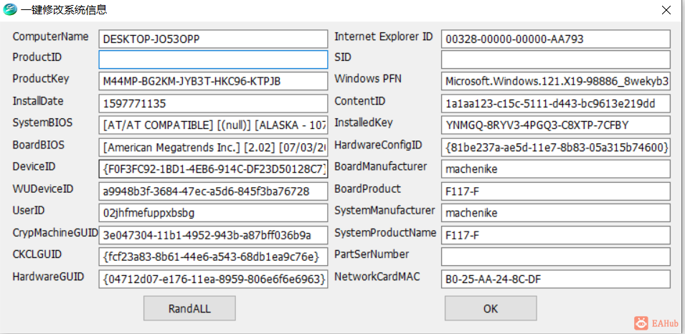
Task: Click into the ComputerName field
Action: pos(213,39)
